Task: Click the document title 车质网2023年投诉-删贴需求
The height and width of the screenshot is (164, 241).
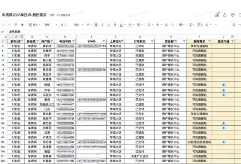Action: [24, 15]
